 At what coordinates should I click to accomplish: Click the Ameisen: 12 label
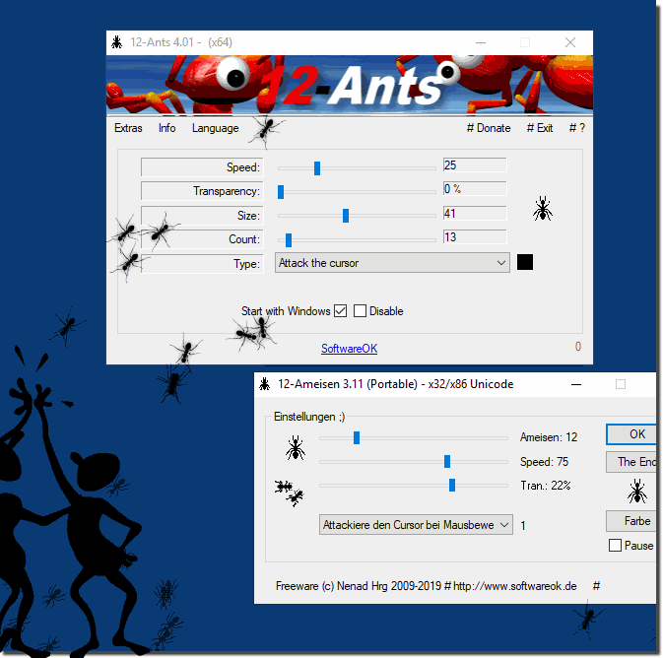(x=549, y=437)
